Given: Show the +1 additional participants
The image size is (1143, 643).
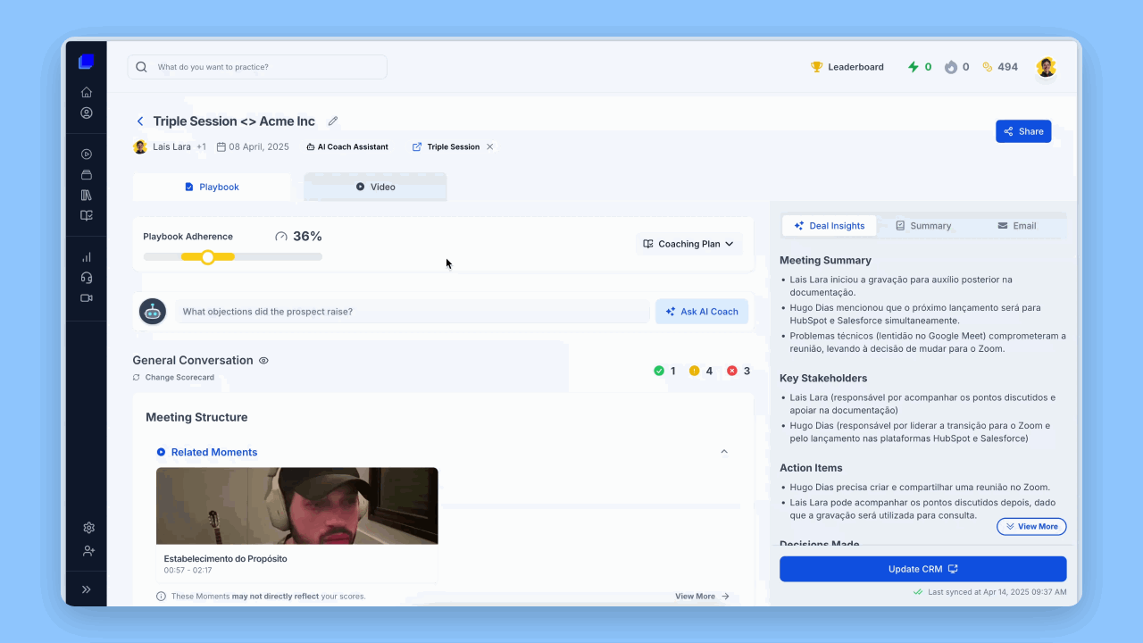Looking at the screenshot, I should [x=201, y=146].
